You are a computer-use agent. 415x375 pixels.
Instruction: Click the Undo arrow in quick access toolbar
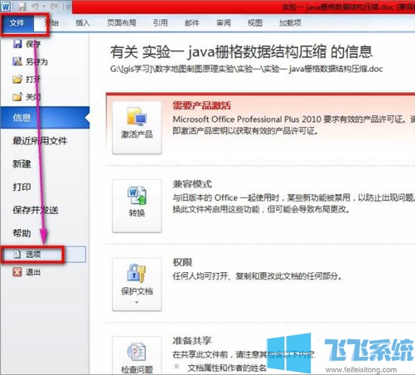tap(35, 7)
